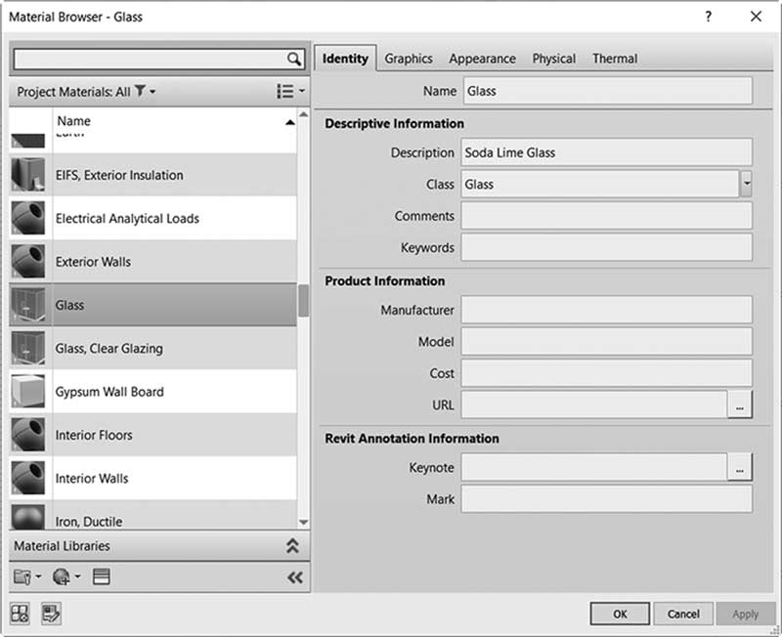Click the create new material icon
The height and width of the screenshot is (637, 782).
click(62, 577)
